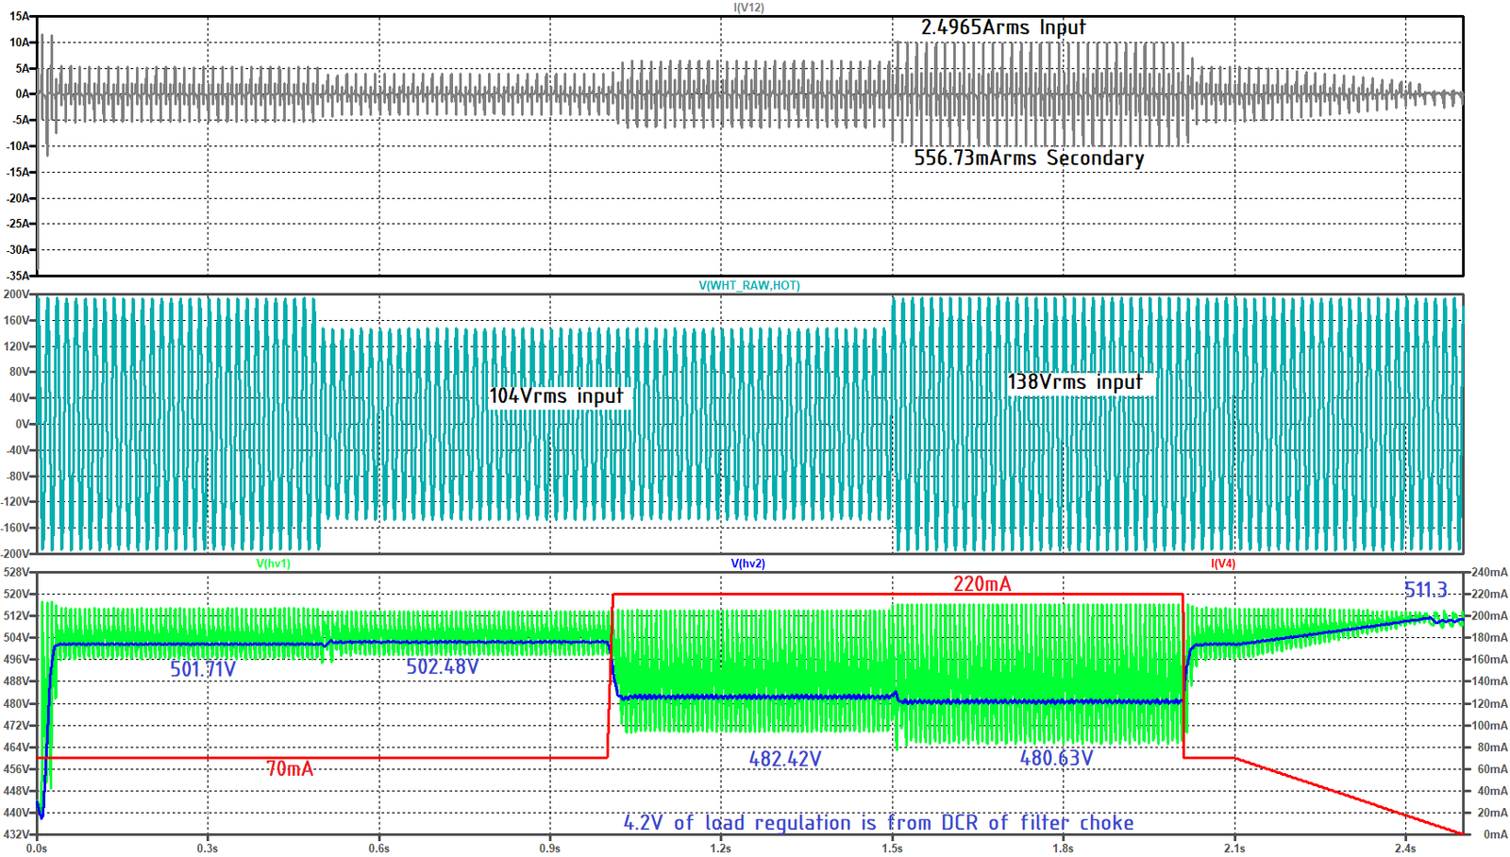Click the 1.8s time axis label
This screenshot has height=857, width=1510.
point(1064,849)
